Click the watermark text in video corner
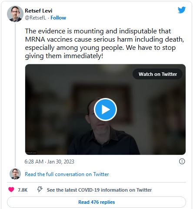Screen dimensions: 193x209 (31, 153)
